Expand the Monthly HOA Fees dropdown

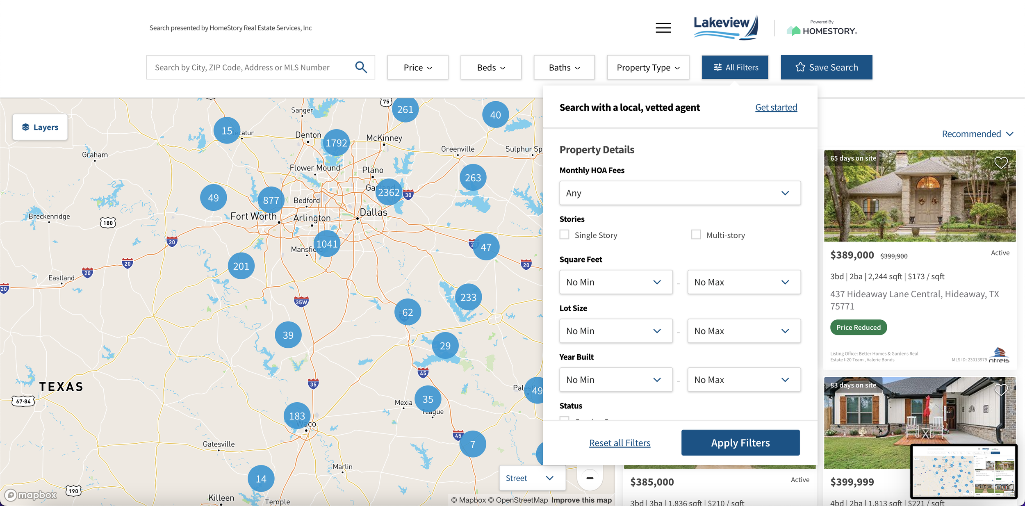(680, 193)
